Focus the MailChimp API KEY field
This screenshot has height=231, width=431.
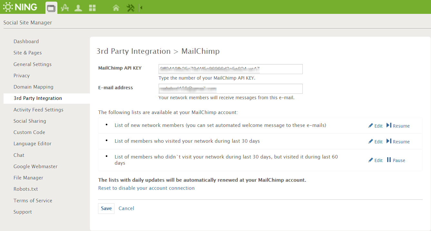click(x=230, y=69)
